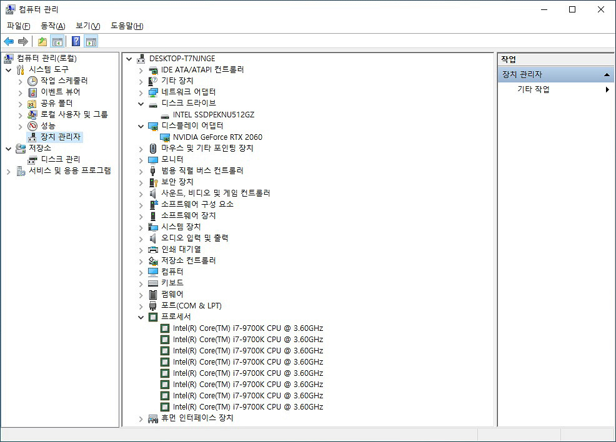Select 범용 직렬 버스 컨트롤러 USB icon

point(153,171)
